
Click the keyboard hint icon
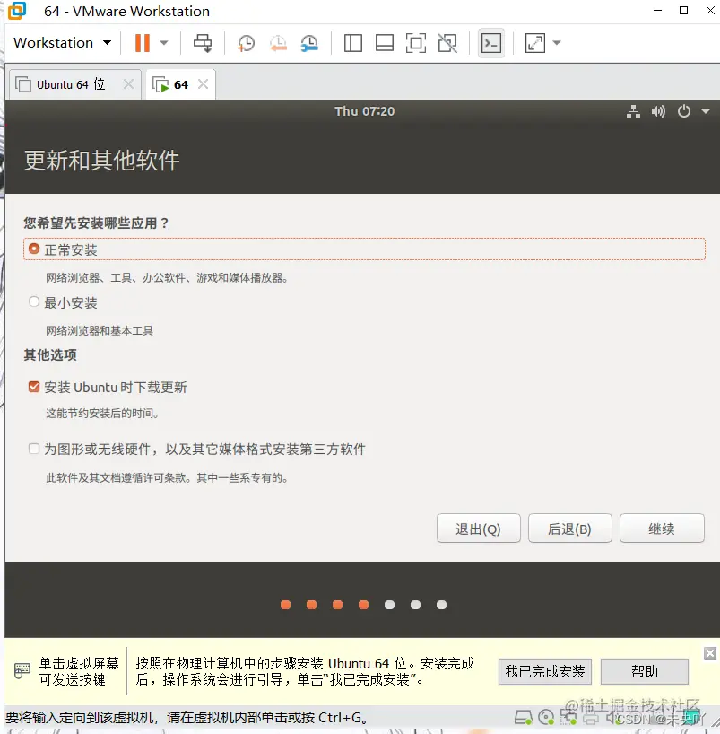pos(22,670)
